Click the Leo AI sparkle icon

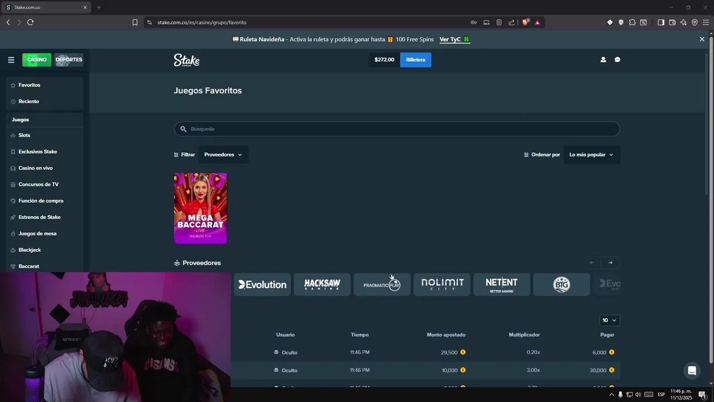point(683,22)
